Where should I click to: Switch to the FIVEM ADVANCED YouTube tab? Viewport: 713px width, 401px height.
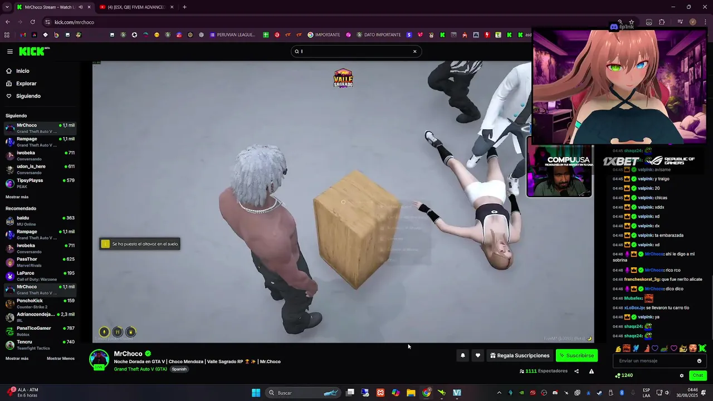point(136,7)
